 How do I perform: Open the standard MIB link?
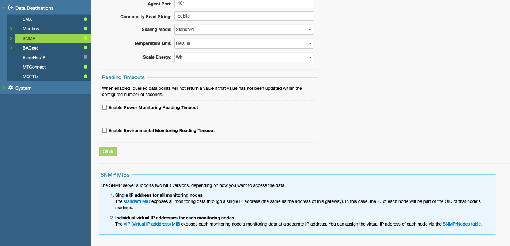pyautogui.click(x=137, y=201)
